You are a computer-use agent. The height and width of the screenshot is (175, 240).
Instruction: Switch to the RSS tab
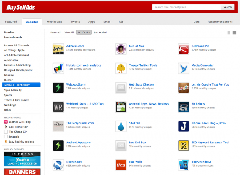(121, 22)
